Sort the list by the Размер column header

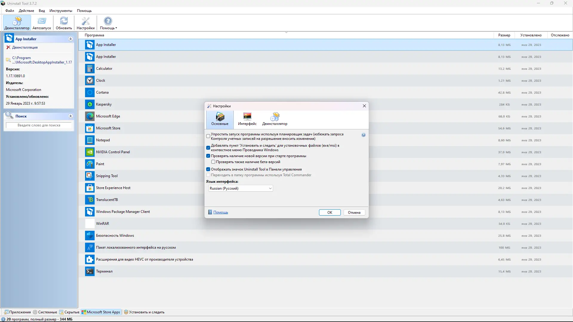tap(504, 35)
